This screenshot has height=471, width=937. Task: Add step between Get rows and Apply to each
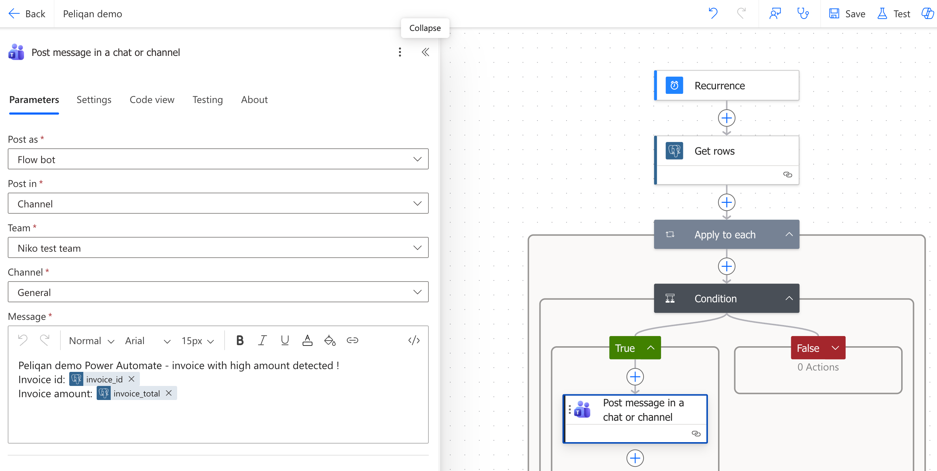[726, 202]
